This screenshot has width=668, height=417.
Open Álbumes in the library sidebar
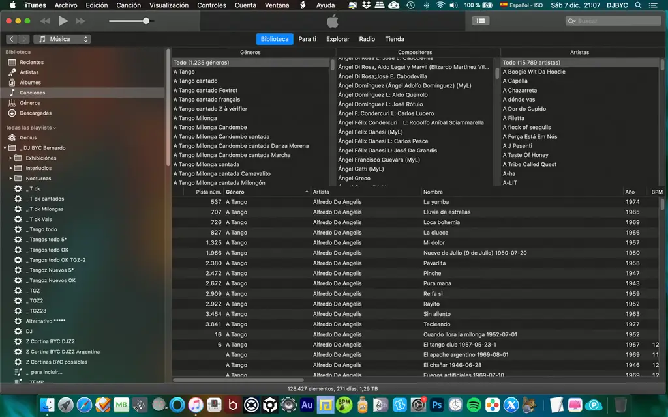click(x=30, y=83)
